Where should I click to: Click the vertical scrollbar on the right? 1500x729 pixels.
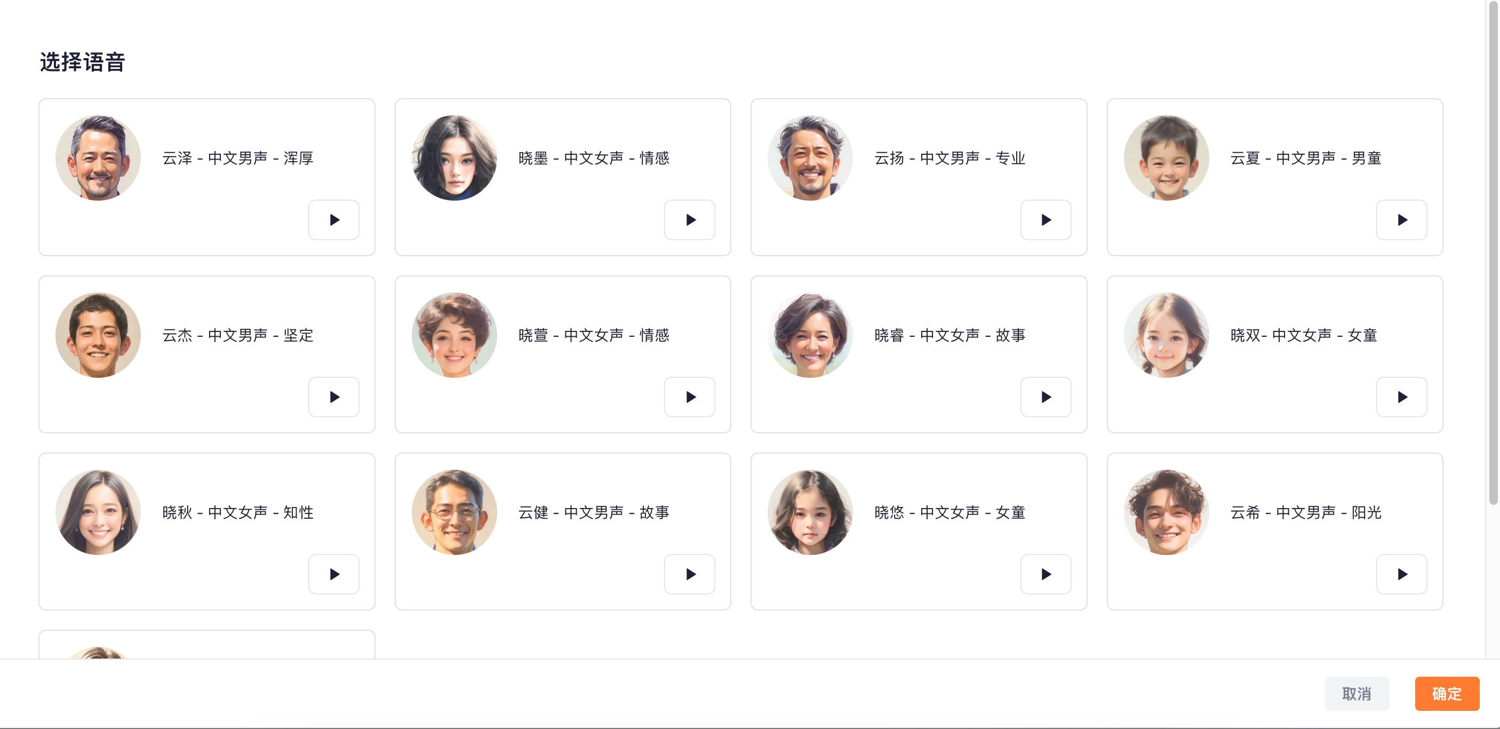pyautogui.click(x=1494, y=253)
